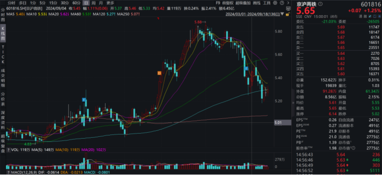Open the 深度资料 sidebar view
The width and height of the screenshot is (382, 175).
click(3, 121)
